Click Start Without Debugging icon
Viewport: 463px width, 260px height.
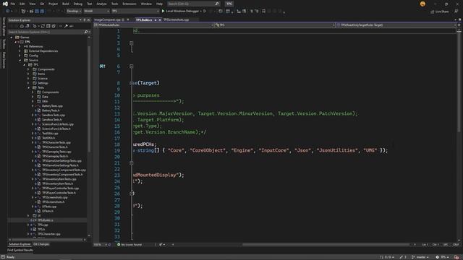point(205,12)
